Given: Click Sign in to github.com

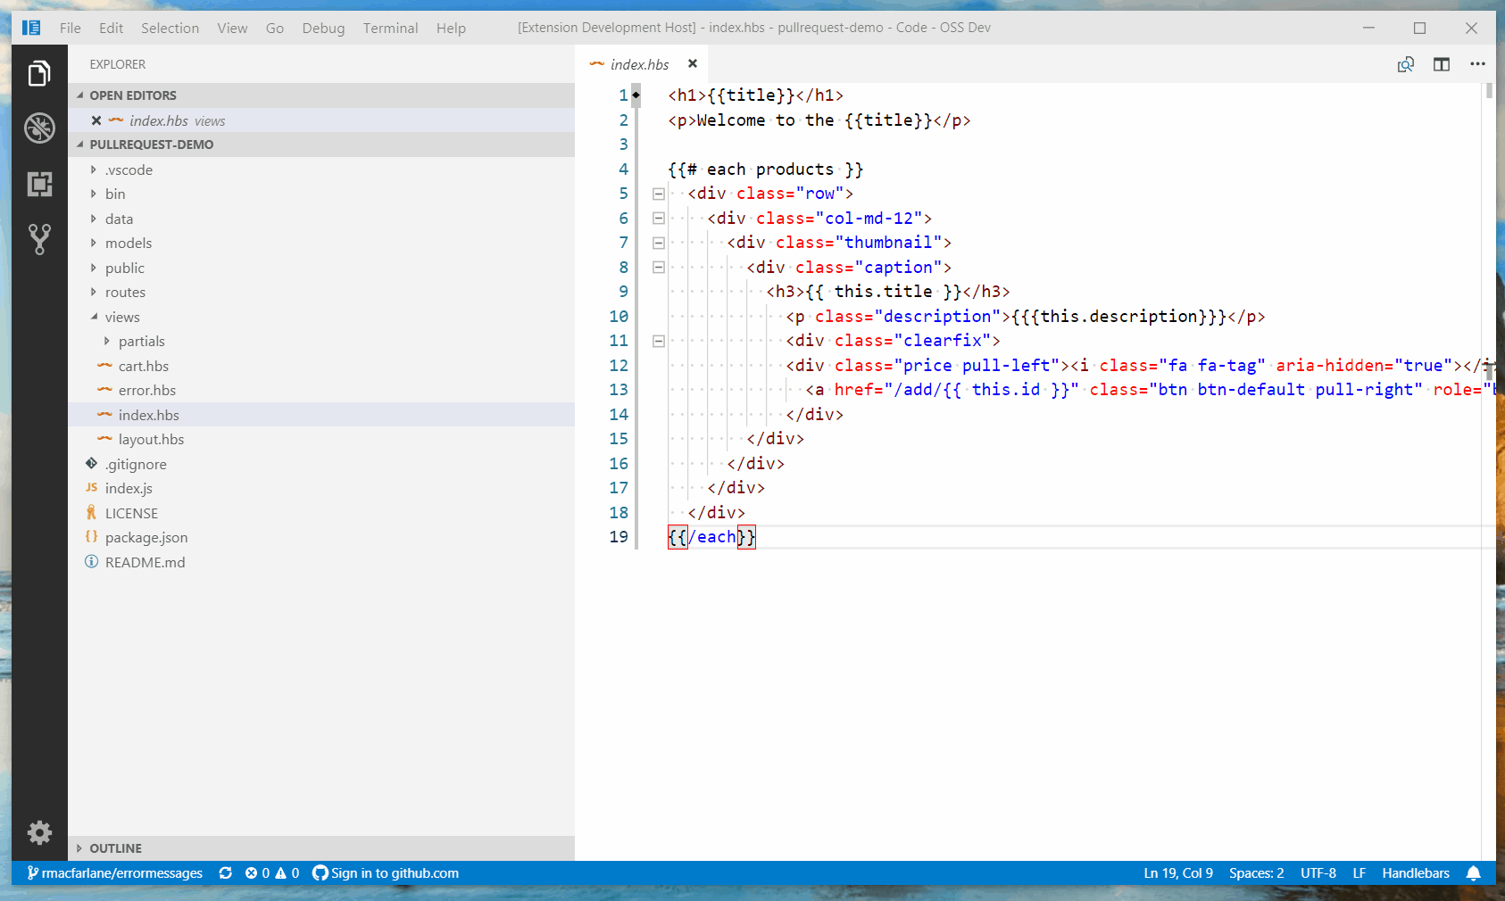Looking at the screenshot, I should coord(395,873).
